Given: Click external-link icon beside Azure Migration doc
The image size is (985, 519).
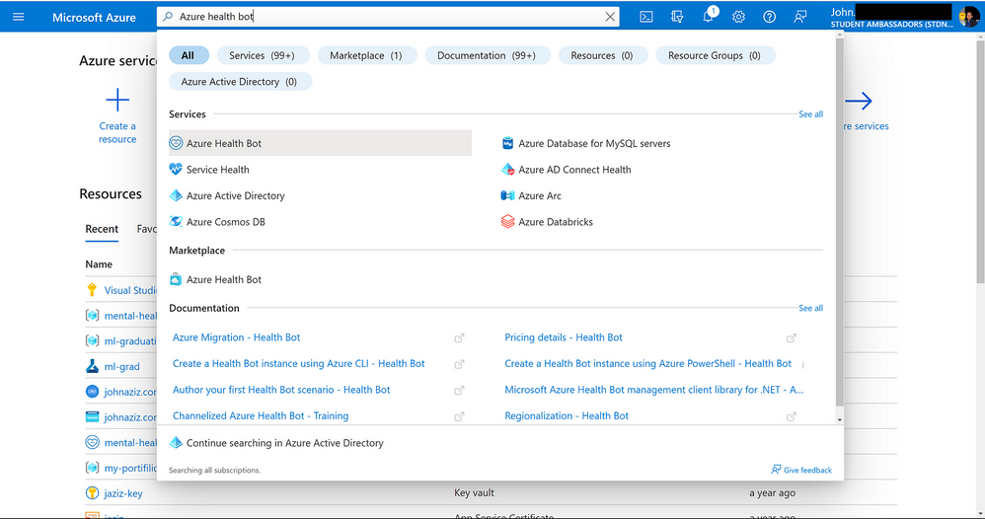Looking at the screenshot, I should pyautogui.click(x=459, y=338).
